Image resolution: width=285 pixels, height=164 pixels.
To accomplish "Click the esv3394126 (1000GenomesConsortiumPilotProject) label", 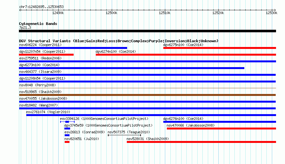I will [104, 119].
